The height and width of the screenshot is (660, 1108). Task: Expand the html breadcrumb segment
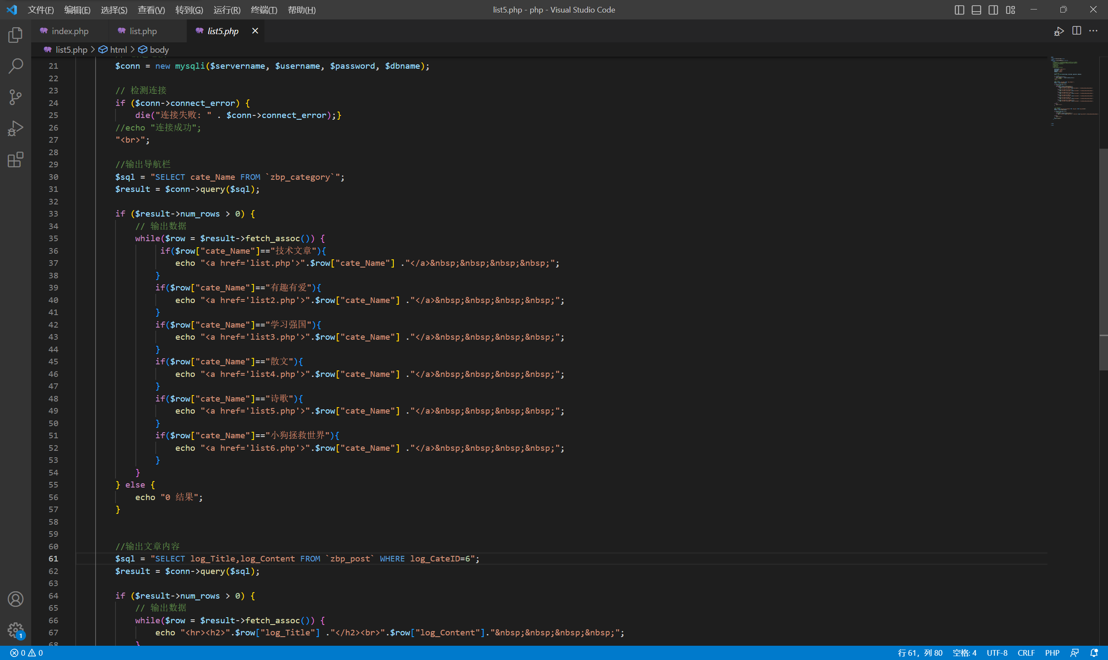point(118,50)
